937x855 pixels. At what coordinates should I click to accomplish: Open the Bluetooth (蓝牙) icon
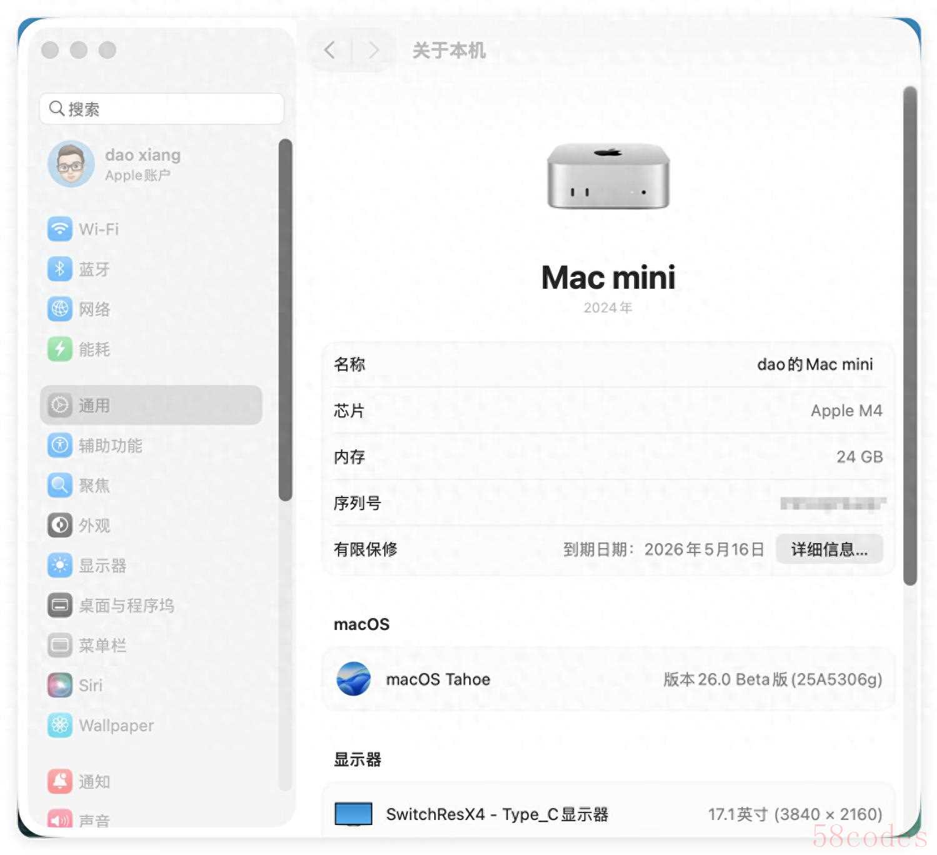[60, 269]
